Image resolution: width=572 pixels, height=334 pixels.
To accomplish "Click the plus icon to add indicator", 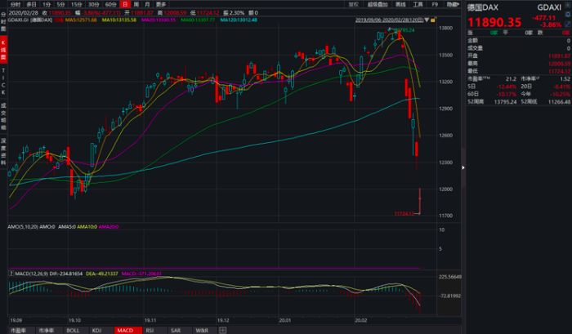I will (222, 331).
